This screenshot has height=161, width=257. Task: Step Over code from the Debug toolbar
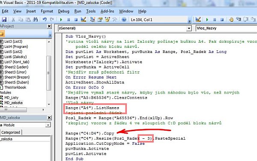[246, 20]
